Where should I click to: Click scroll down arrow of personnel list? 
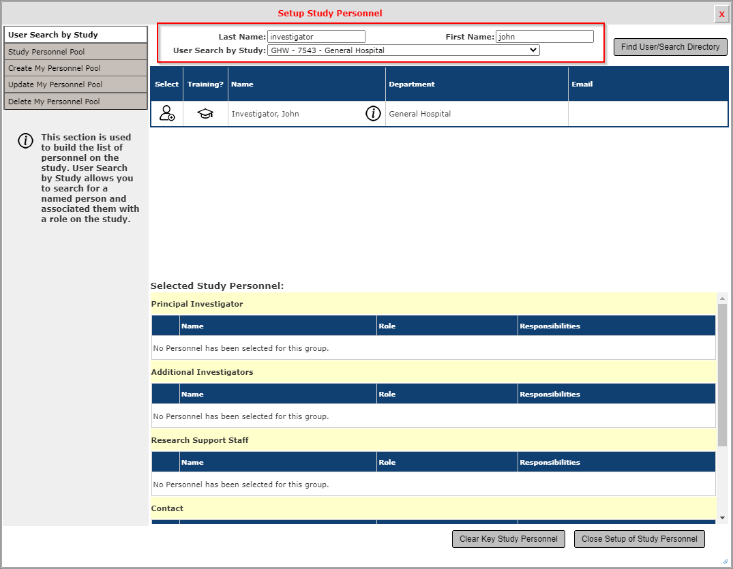coord(722,518)
